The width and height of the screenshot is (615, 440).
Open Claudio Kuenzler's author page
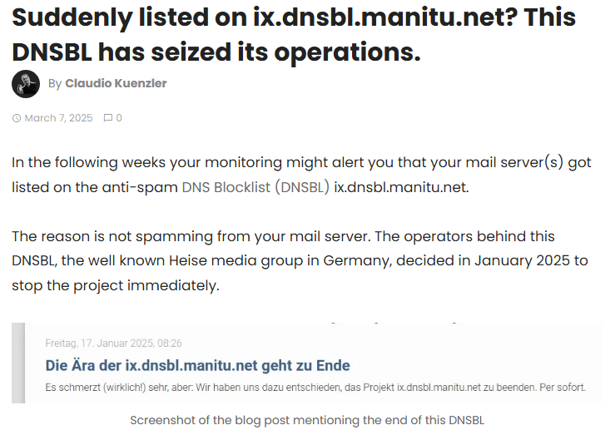point(116,84)
